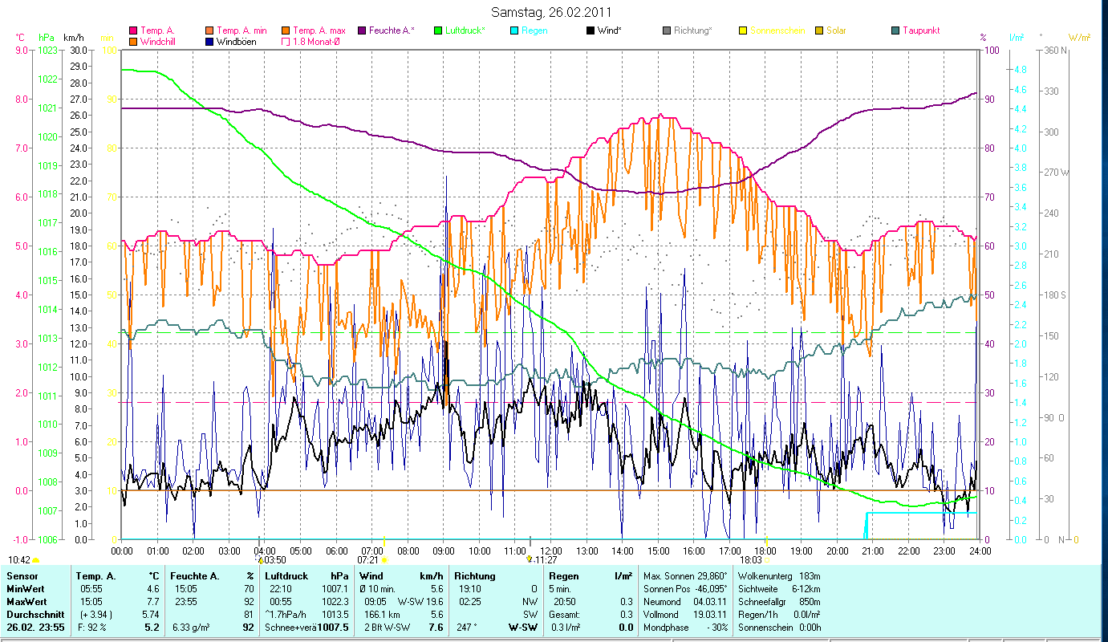Toggle the Windchill legend color box

click(133, 41)
